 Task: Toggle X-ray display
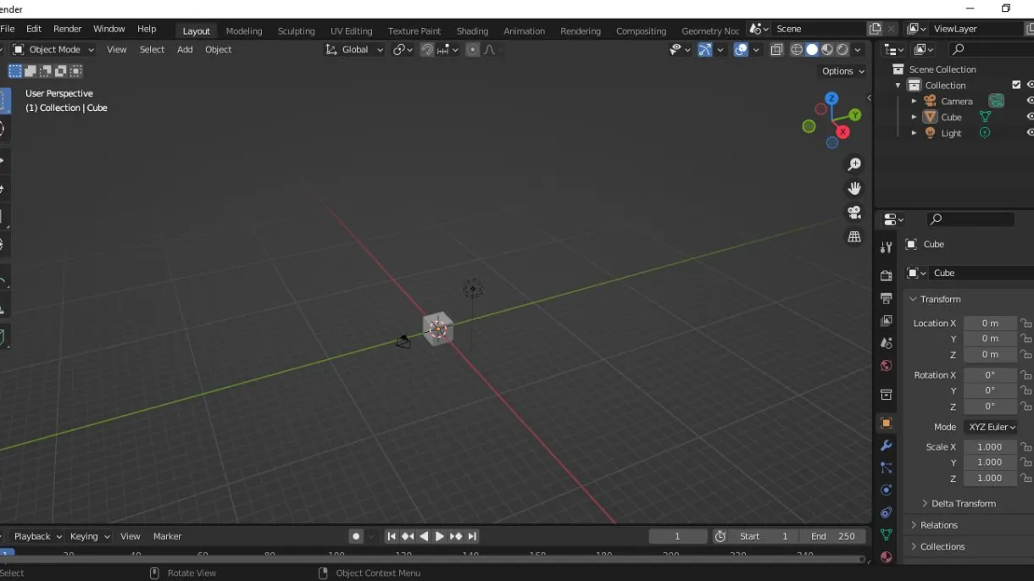pyautogui.click(x=776, y=50)
